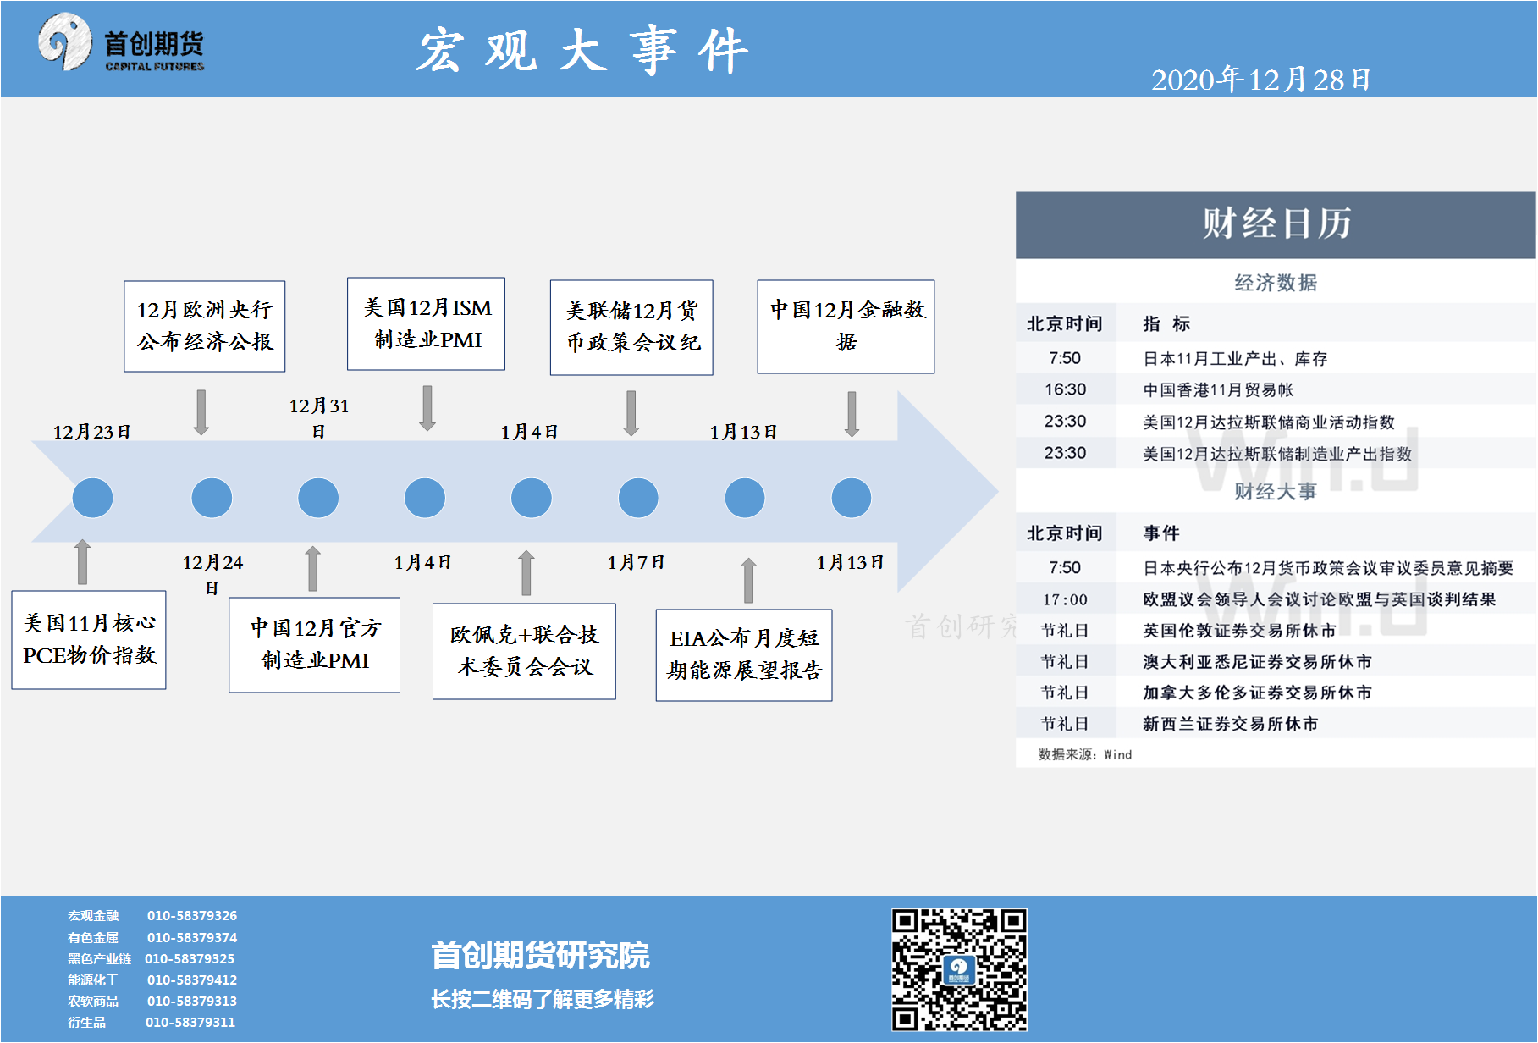This screenshot has height=1043, width=1538.
Task: Select the timeline dot for 12月31日
Action: pyautogui.click(x=318, y=498)
